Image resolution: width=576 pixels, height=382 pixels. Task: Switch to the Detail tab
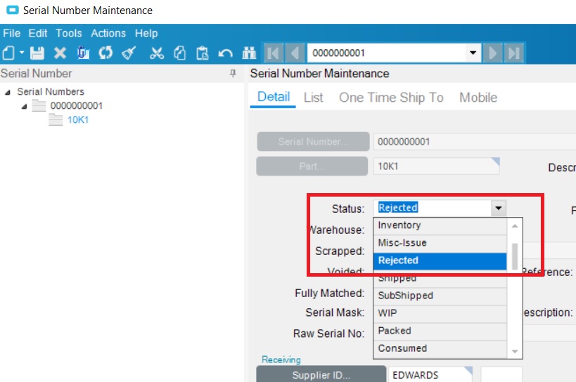coord(274,97)
